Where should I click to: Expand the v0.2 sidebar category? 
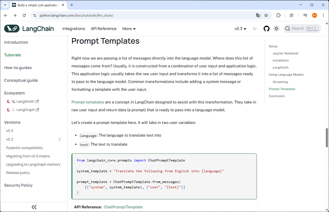tap(60, 139)
